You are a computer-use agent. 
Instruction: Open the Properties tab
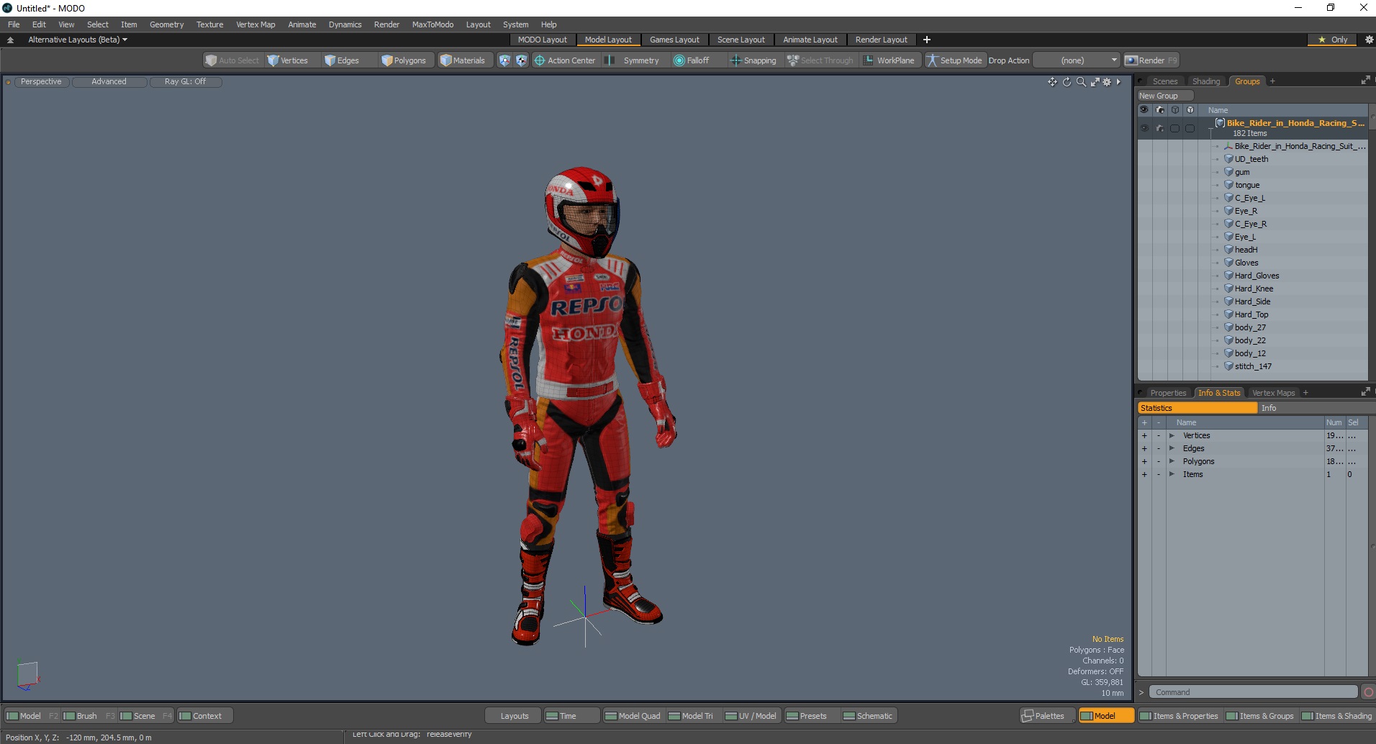point(1167,393)
